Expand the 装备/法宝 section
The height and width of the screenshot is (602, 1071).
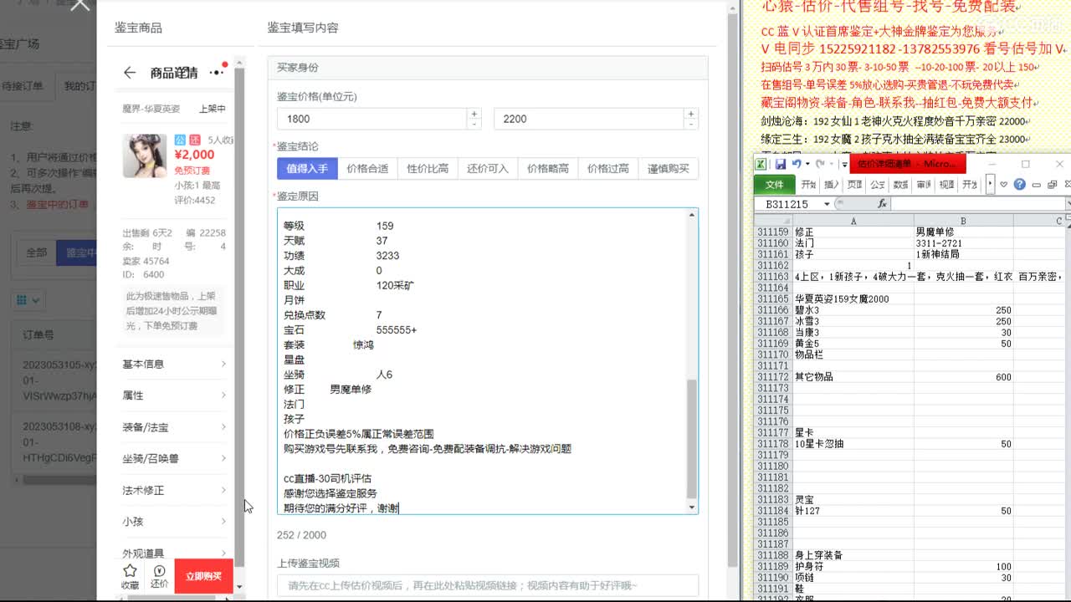(x=172, y=427)
